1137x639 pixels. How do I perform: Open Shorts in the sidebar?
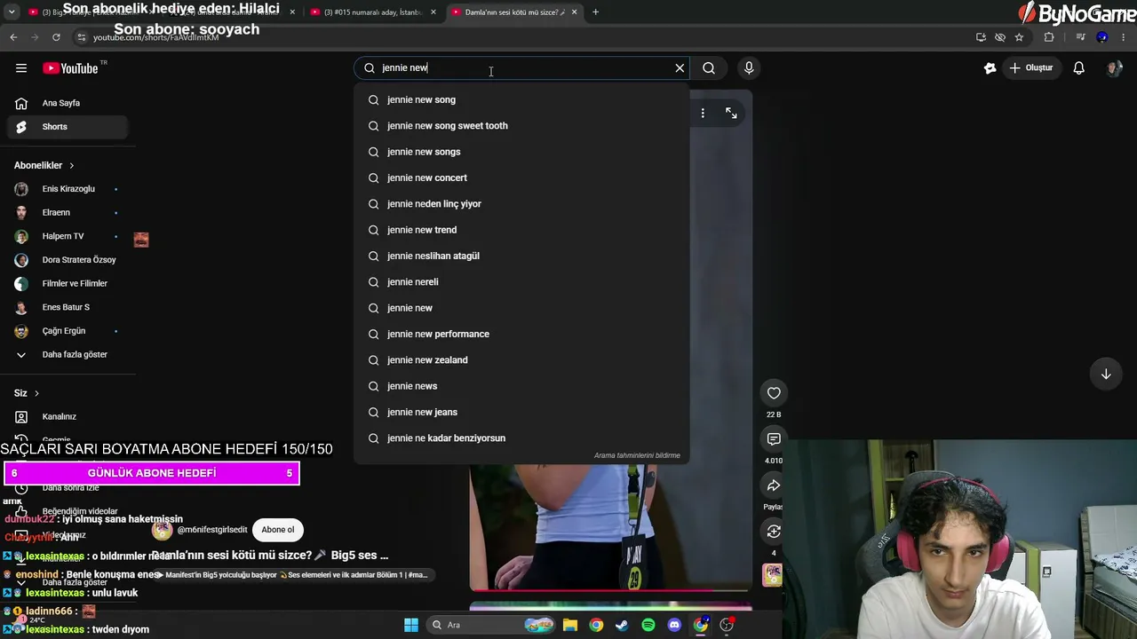[69, 127]
